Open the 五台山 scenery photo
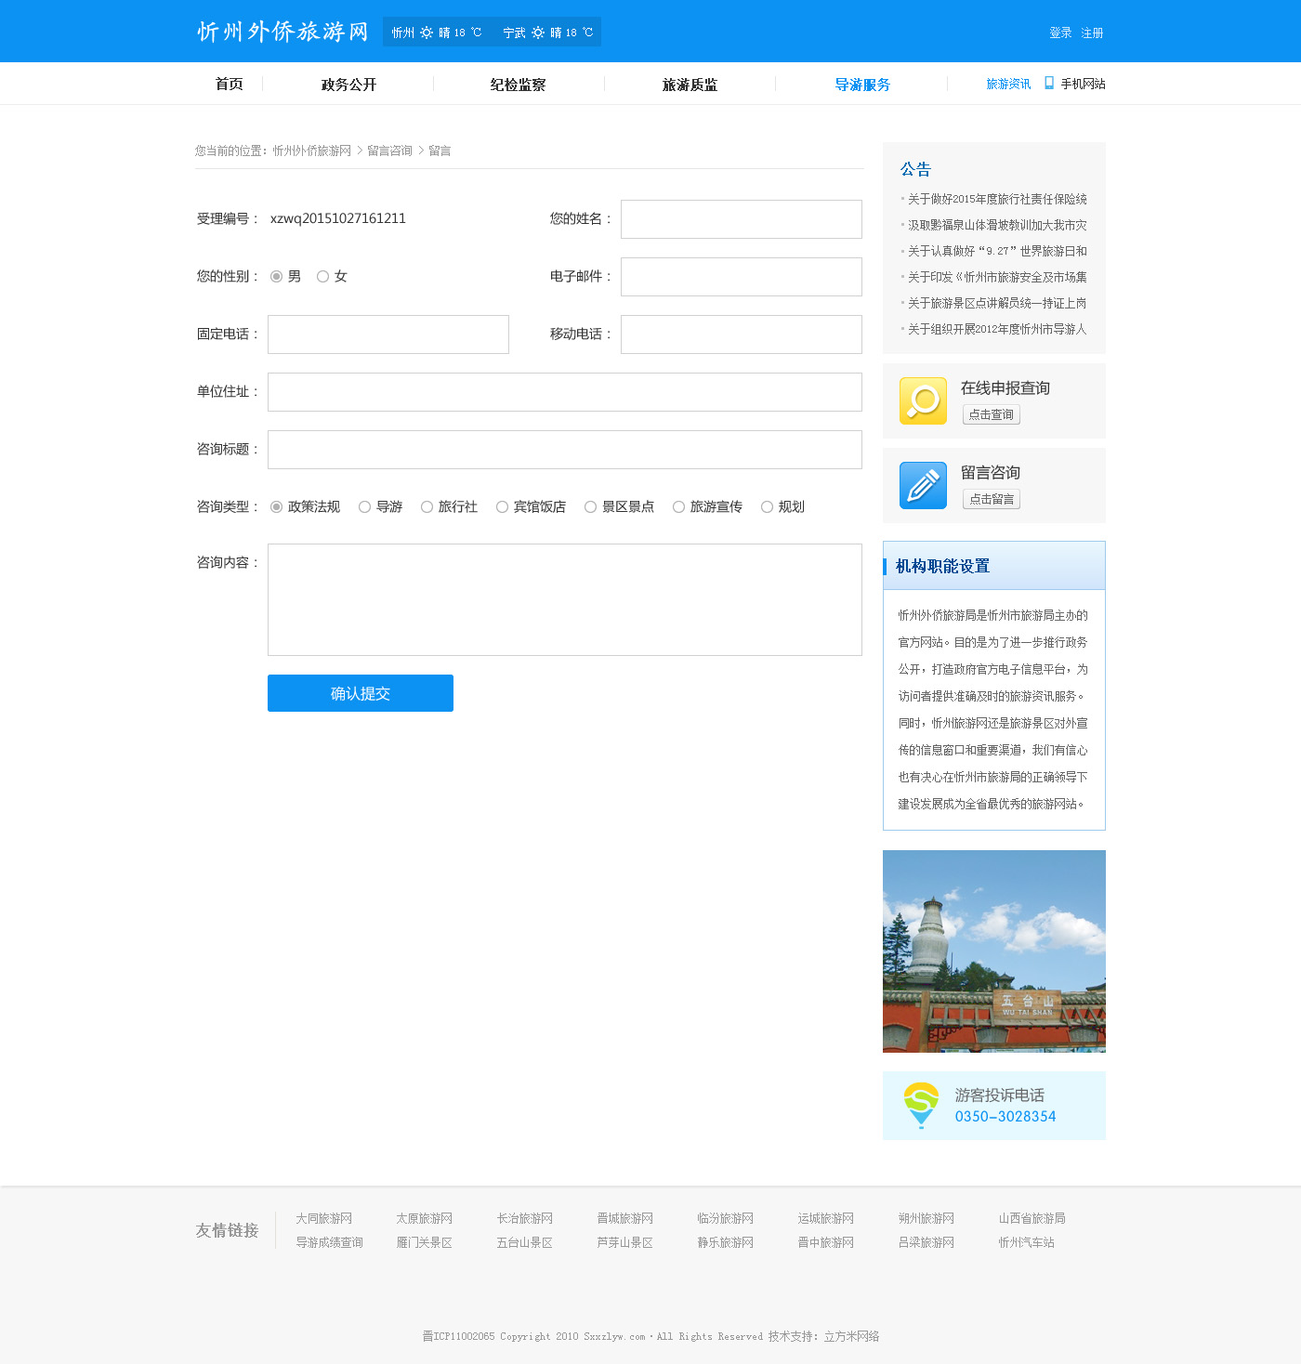1301x1364 pixels. pos(993,951)
